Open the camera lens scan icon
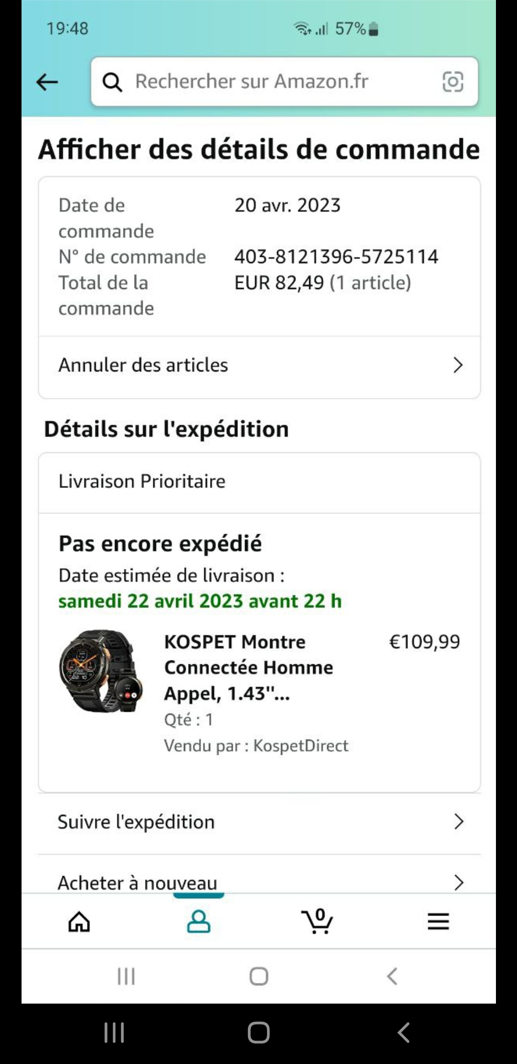517x1064 pixels. click(452, 81)
